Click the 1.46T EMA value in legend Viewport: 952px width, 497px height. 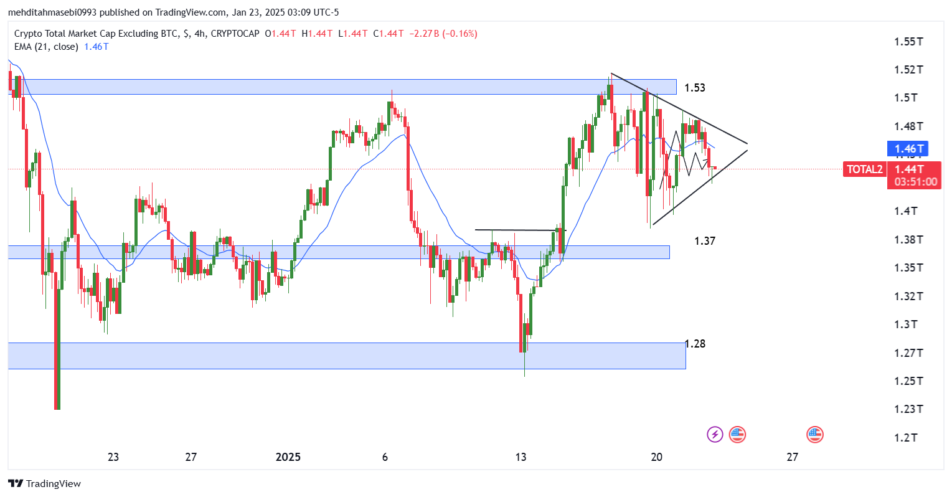pos(97,47)
